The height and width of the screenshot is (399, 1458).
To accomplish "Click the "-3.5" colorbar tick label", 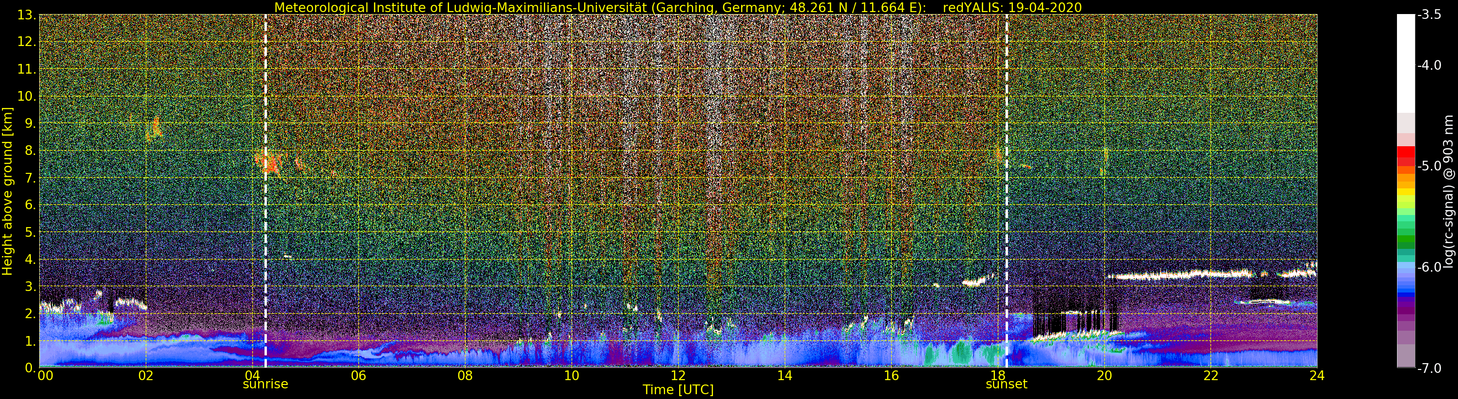I will tap(1429, 15).
